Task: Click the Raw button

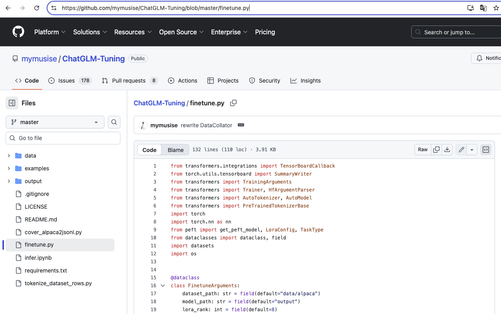Action: click(423, 150)
